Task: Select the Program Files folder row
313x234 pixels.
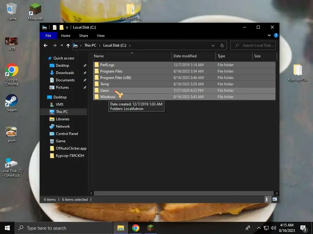Action: tap(184, 71)
